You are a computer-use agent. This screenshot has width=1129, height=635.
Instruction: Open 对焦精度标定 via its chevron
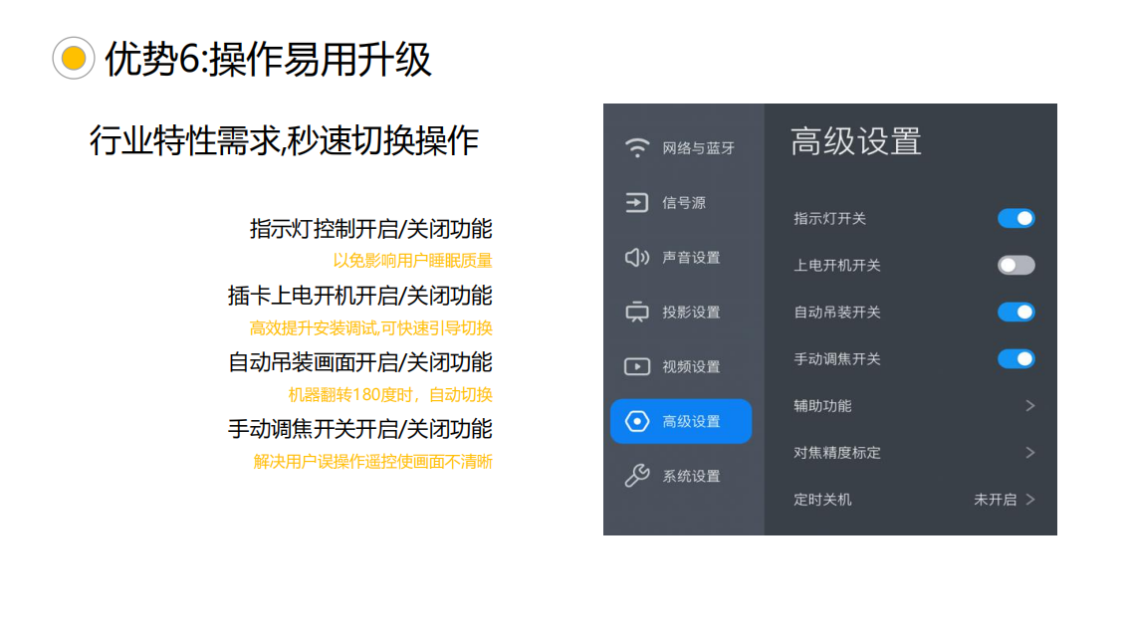1030,453
